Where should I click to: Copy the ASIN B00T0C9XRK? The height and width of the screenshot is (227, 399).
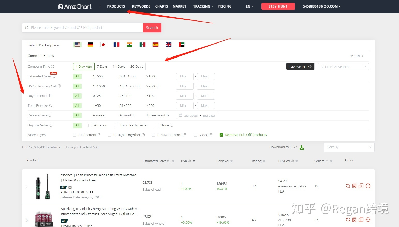pos(91,192)
